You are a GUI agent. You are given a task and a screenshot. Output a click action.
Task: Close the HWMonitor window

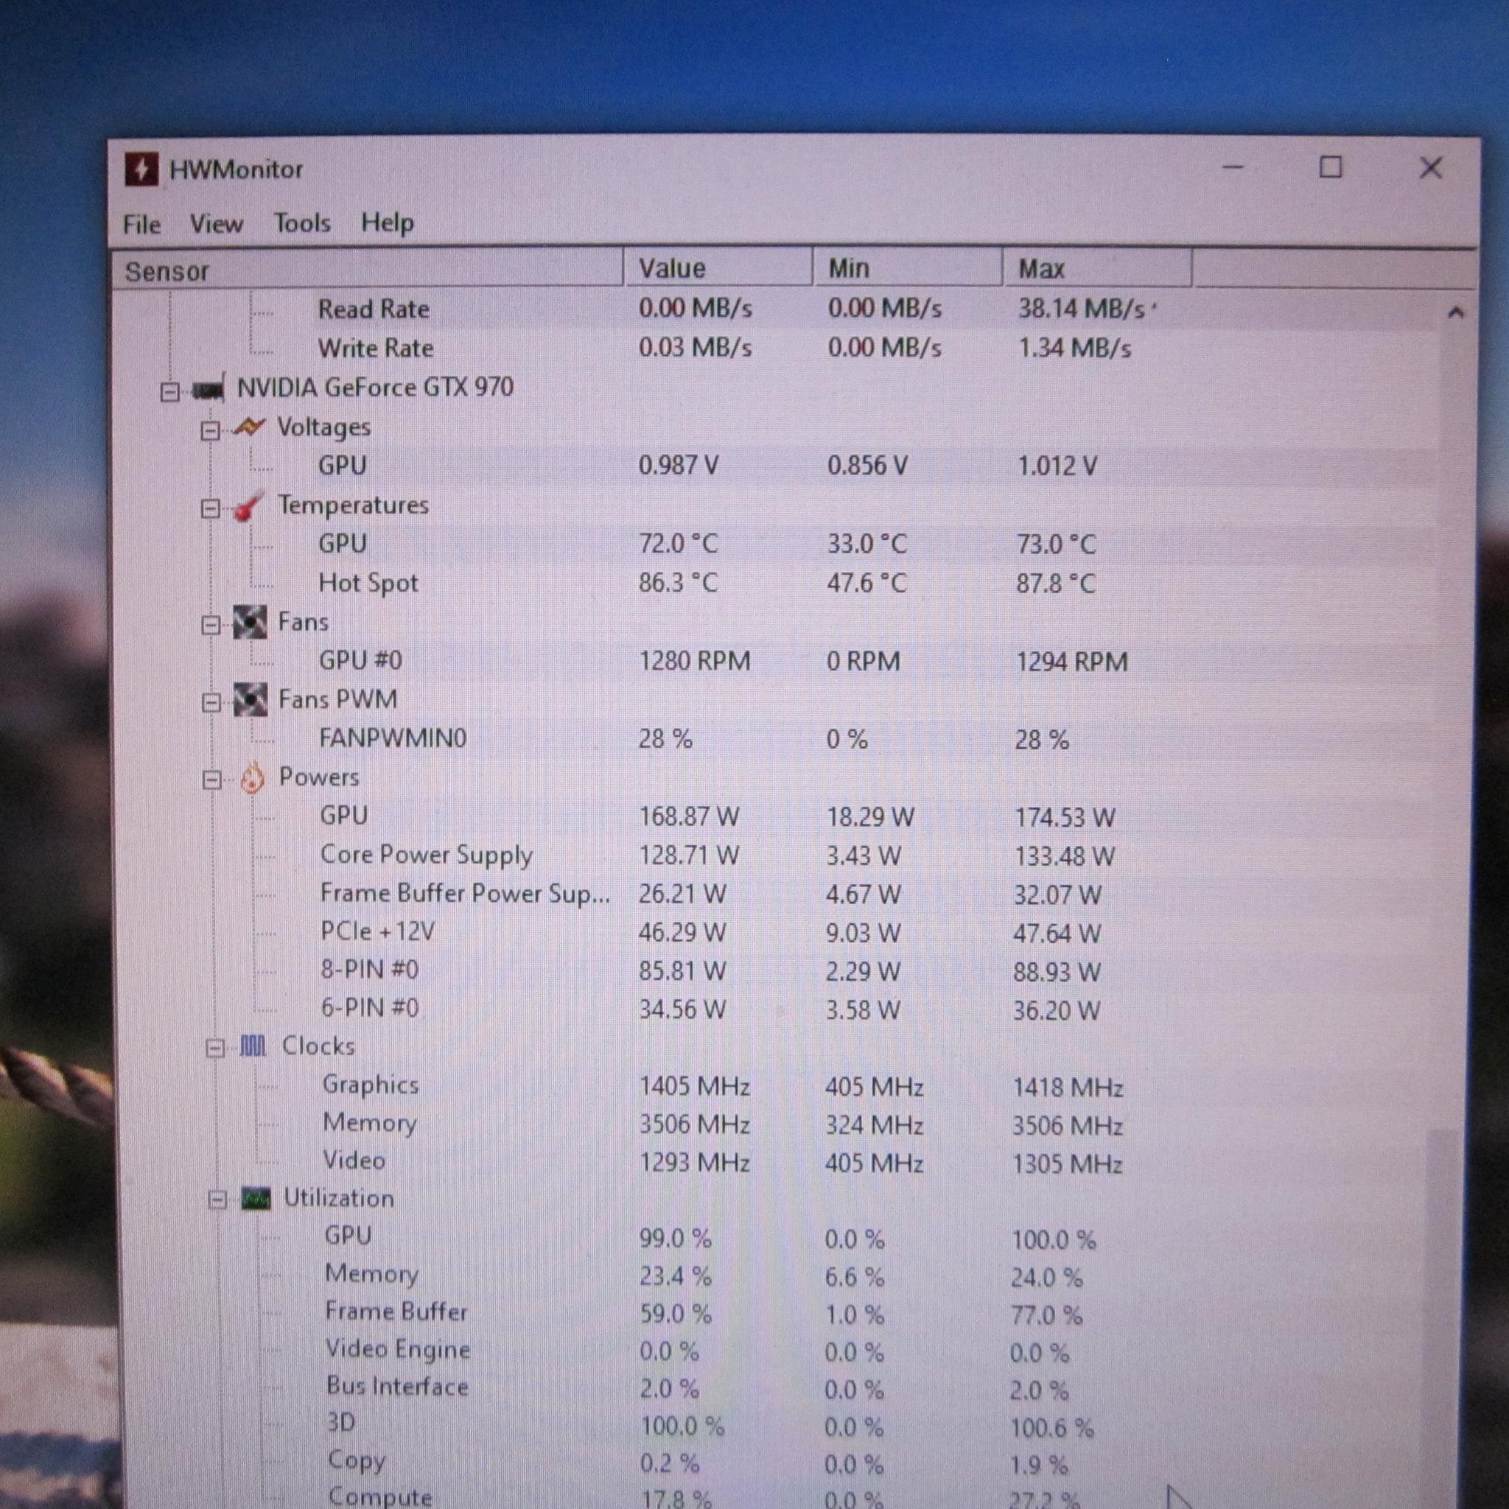coord(1431,168)
